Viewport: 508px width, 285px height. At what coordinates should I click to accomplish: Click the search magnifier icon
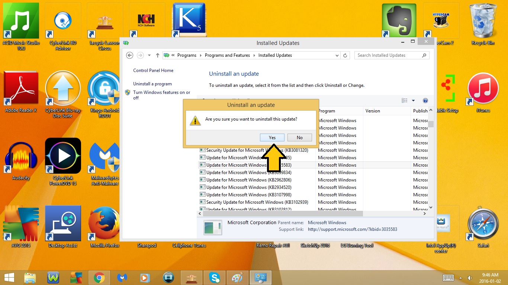(424, 55)
